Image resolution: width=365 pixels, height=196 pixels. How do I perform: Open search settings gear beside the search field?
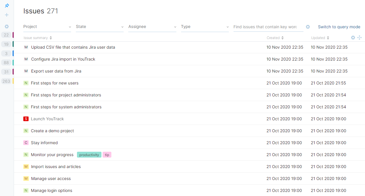tap(308, 27)
